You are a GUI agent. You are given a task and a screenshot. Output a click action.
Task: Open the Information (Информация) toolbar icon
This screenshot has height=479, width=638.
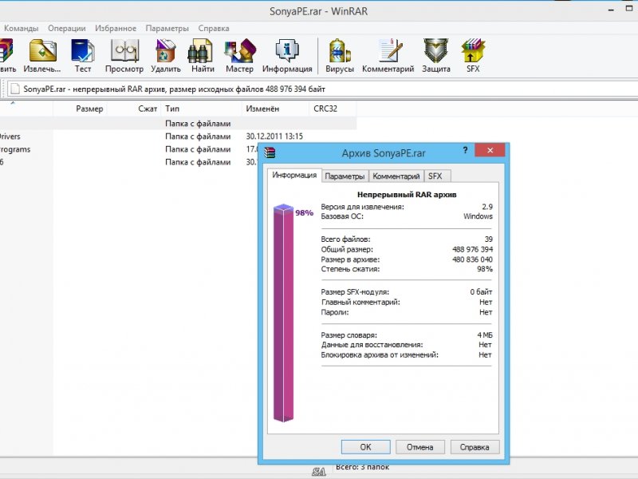pos(287,56)
